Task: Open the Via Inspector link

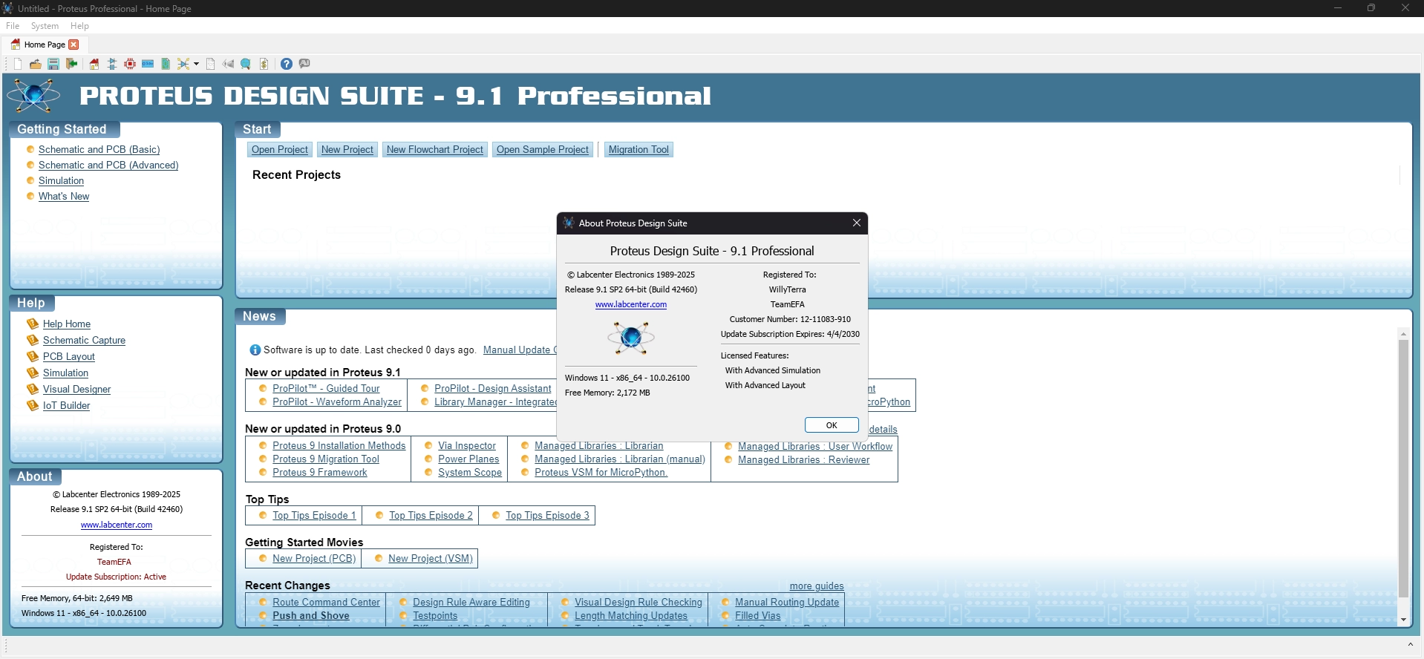Action: pyautogui.click(x=467, y=446)
